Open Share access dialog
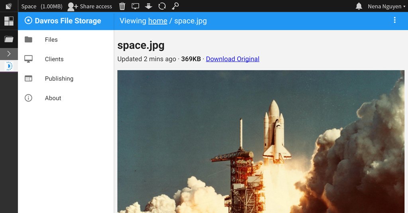408x213 pixels. tap(90, 6)
